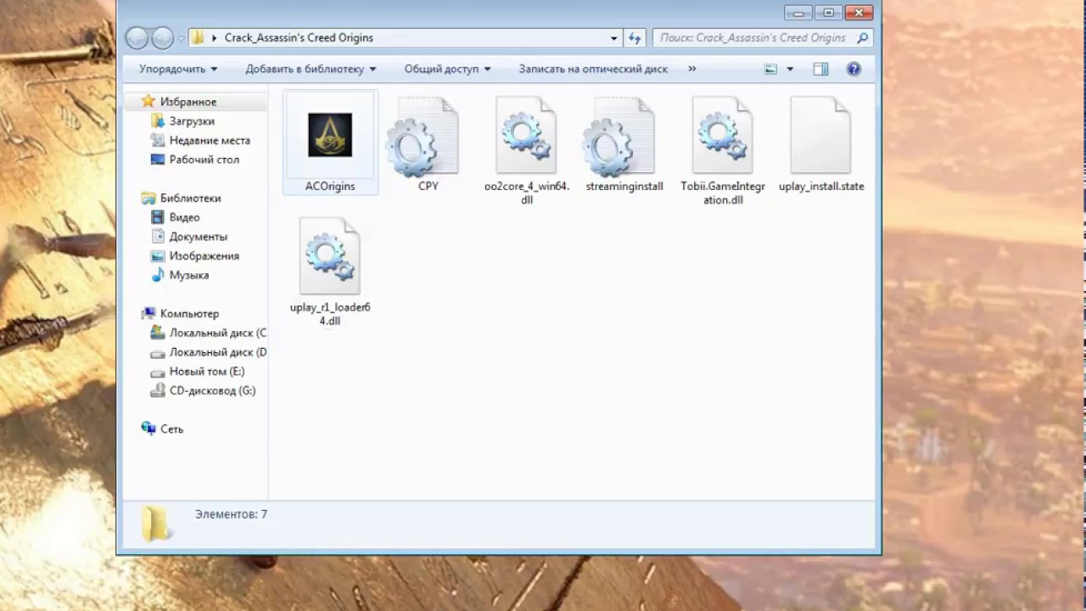
Task: Click the refresh button beside address bar
Action: point(635,37)
